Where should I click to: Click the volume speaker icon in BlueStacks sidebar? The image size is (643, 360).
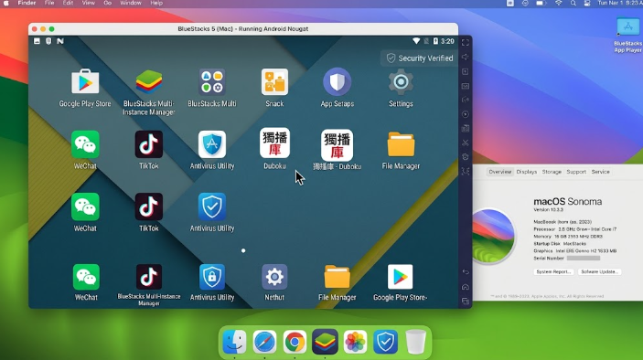pos(465,57)
